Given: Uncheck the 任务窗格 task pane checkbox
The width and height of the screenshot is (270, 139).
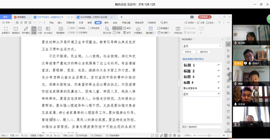Looking at the screenshot, I should coord(78,33).
